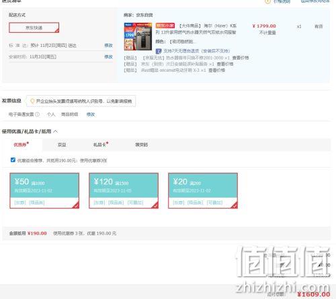Collapse the 使用优惠券/礼品卡/抵用 section

pyautogui.click(x=56, y=131)
